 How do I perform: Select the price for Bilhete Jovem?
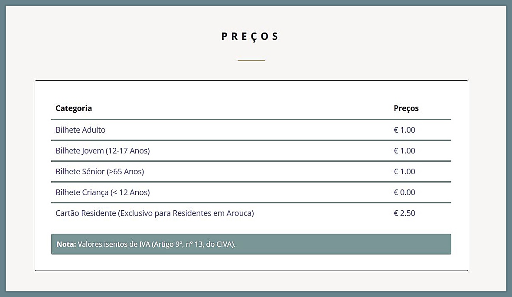(404, 151)
